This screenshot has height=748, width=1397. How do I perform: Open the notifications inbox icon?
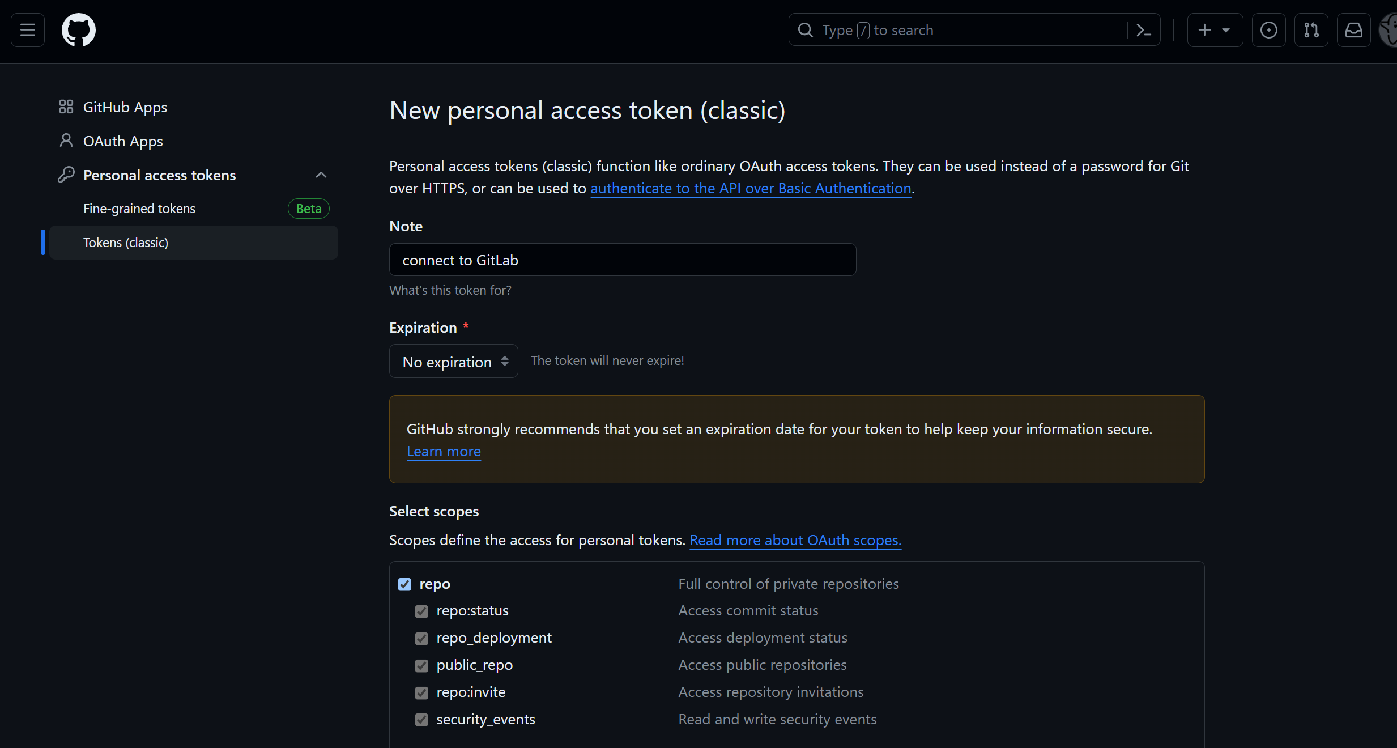coord(1354,30)
